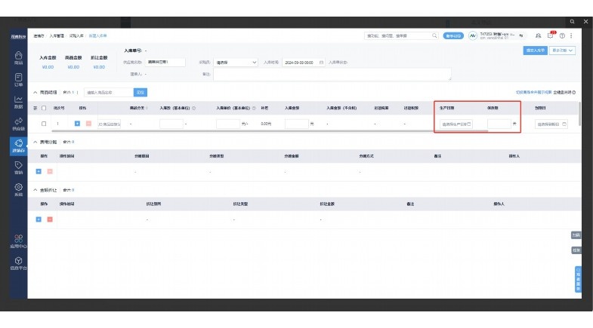Add a row with blue plus in 金额折让 section

pyautogui.click(x=39, y=219)
